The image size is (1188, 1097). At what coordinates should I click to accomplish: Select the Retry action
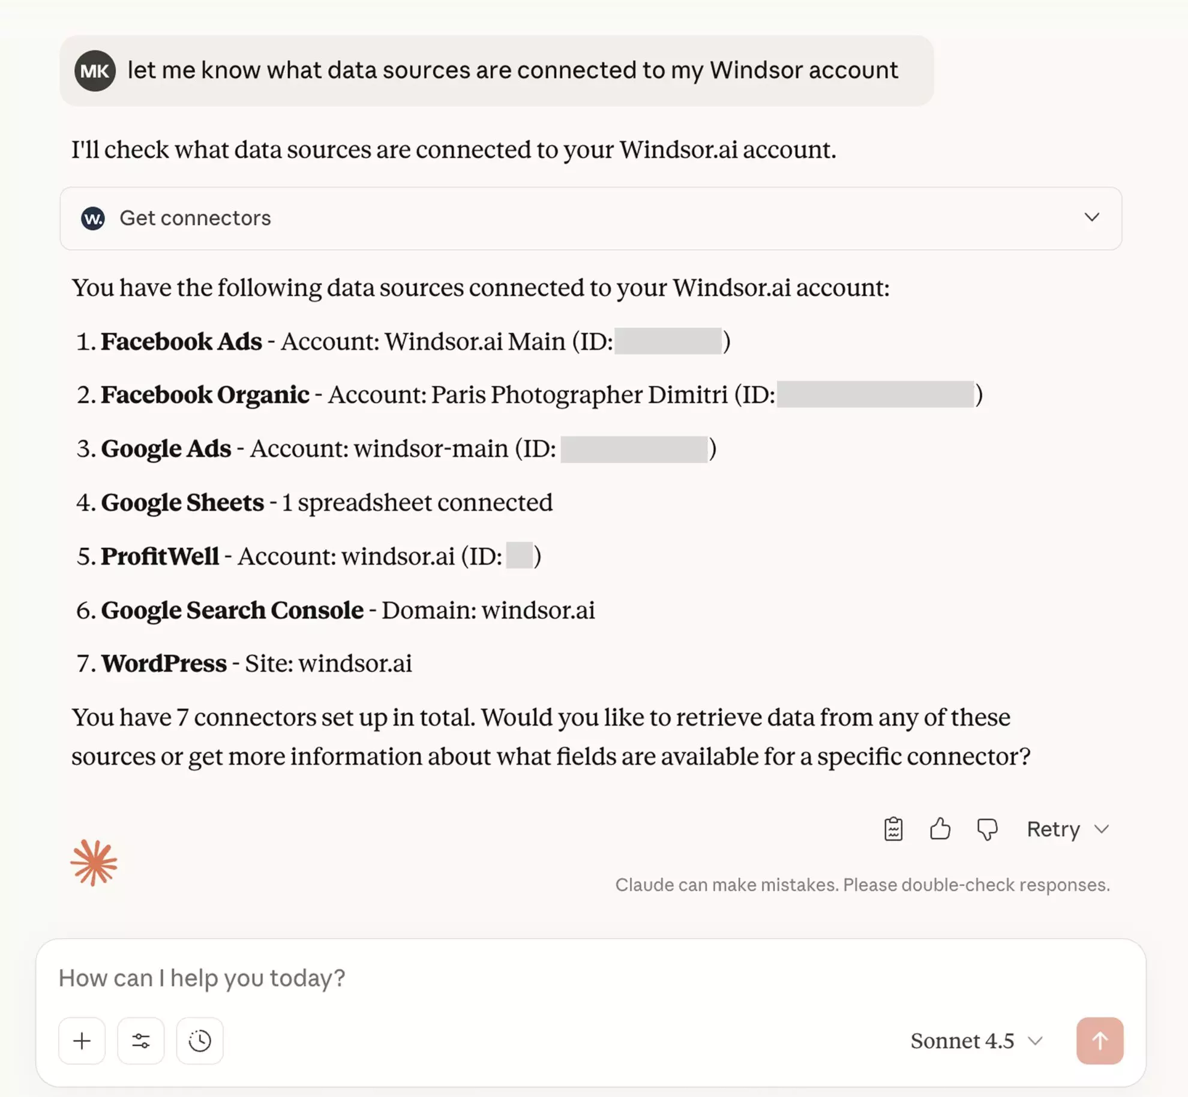(1054, 829)
